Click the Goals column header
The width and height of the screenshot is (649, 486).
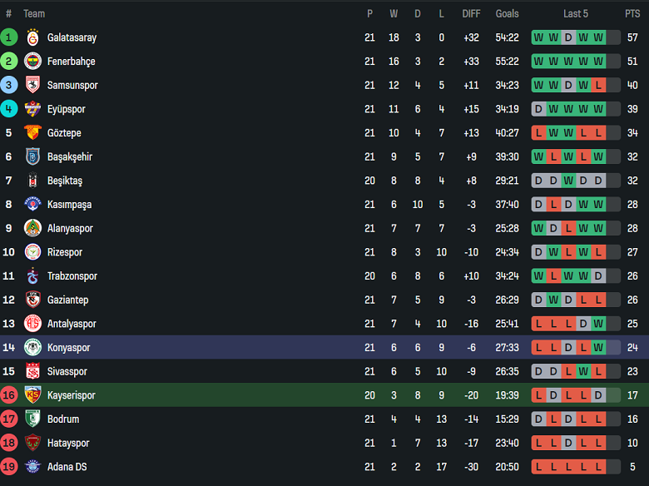(x=507, y=13)
